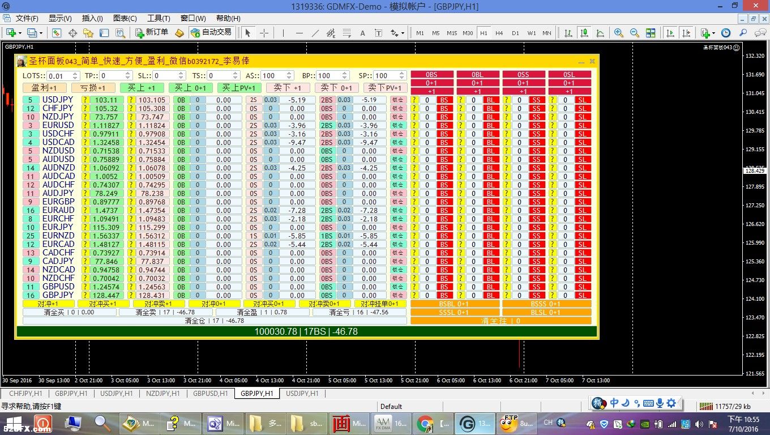770x435 pixels.
Task: Adjust the LOTS value stepper
Action: 75,75
